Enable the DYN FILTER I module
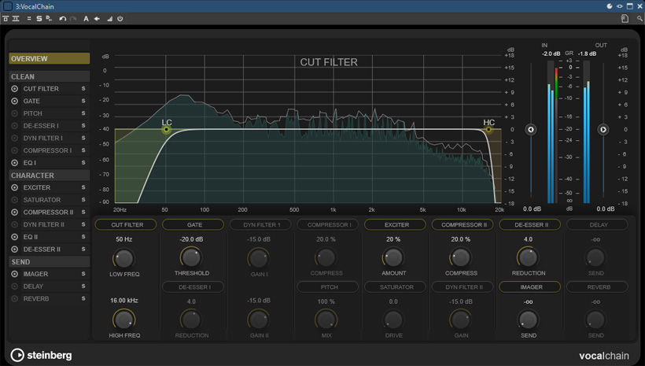The height and width of the screenshot is (366, 645). coord(15,138)
